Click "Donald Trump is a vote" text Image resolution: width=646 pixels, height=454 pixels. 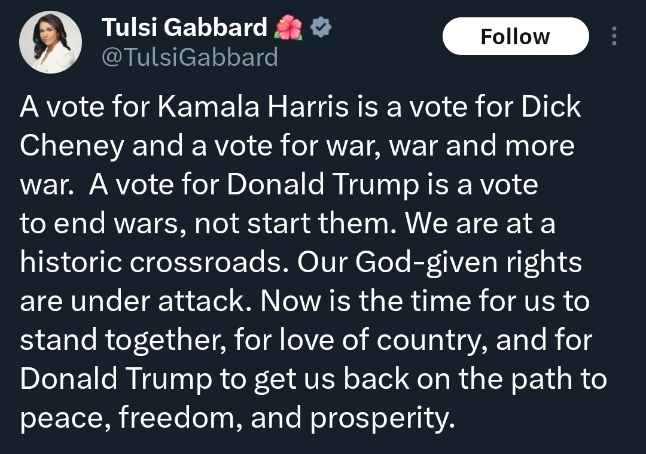[x=383, y=185]
